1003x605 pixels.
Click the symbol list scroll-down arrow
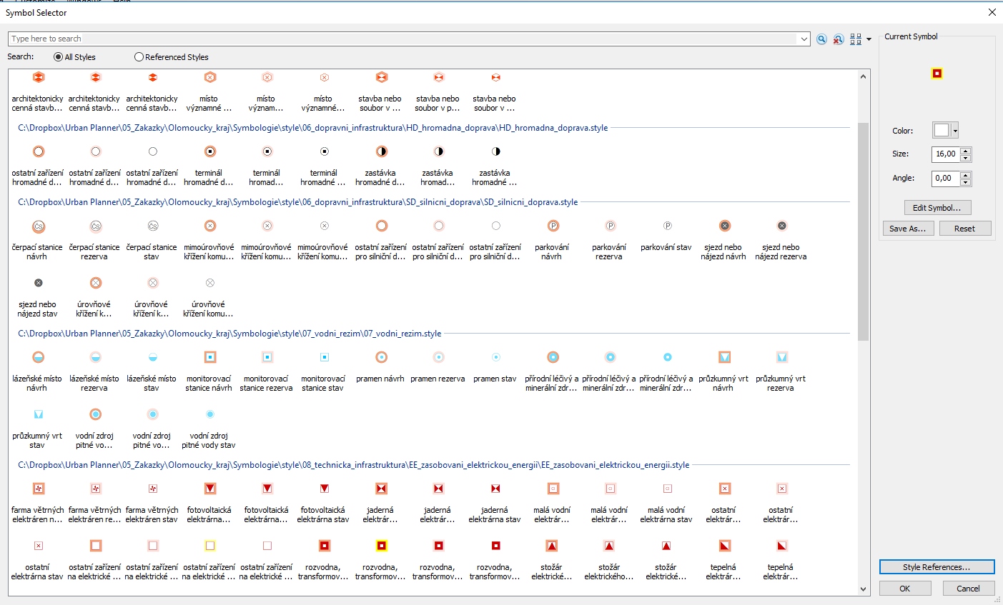click(863, 589)
